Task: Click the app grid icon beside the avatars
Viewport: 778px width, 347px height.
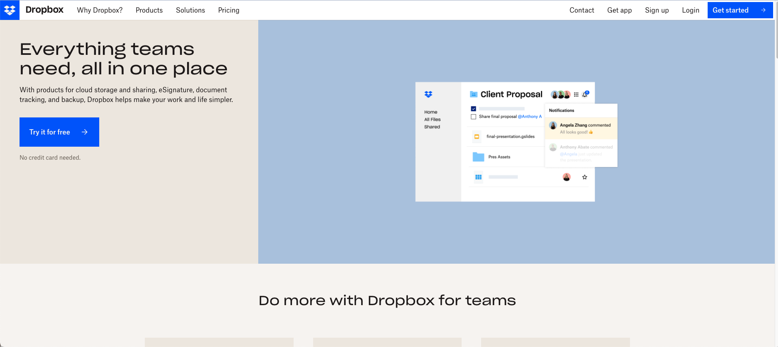Action: point(576,95)
